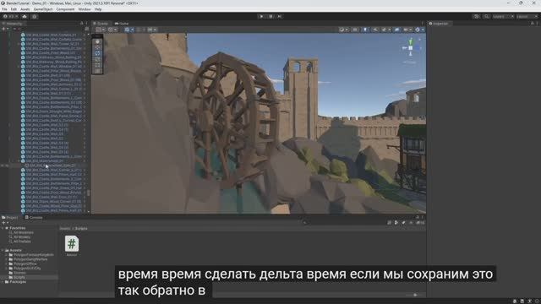Screen dimensions: 541x304
Task: Click the Assets breadcrumb link
Action: coord(65,229)
